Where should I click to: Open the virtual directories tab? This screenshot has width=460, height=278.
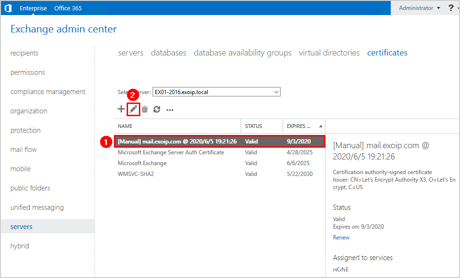[x=329, y=53]
